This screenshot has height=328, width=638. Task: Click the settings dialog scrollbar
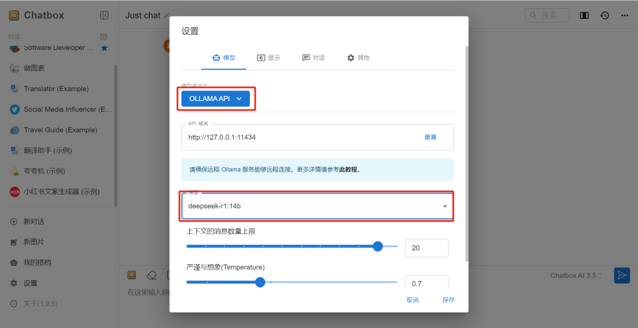[466, 154]
